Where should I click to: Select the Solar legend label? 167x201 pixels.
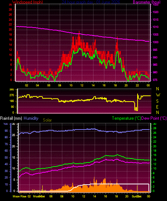tap(47, 120)
